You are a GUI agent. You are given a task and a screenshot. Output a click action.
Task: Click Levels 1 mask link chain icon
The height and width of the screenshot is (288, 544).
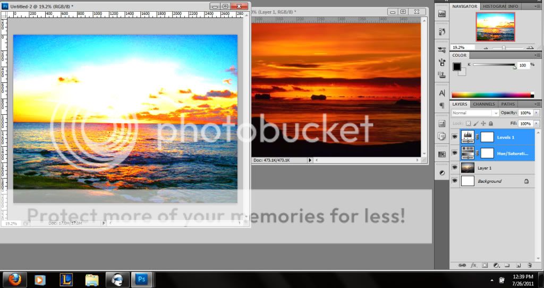[477, 138]
